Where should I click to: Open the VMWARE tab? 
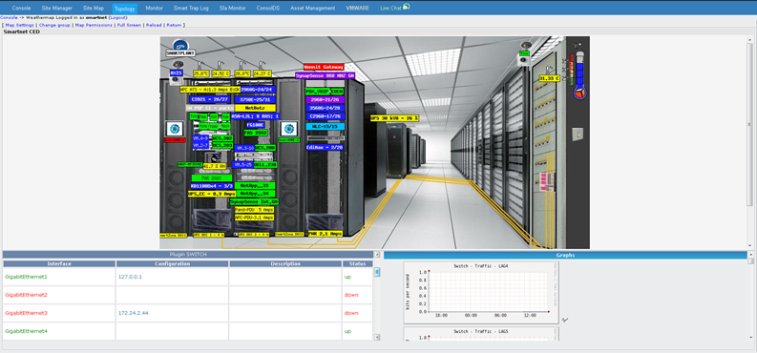tap(357, 9)
